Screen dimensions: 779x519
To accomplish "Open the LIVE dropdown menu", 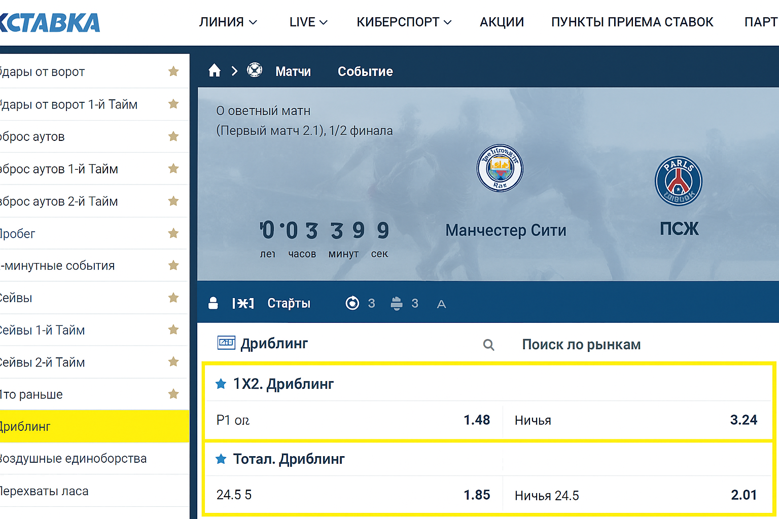I will (308, 22).
